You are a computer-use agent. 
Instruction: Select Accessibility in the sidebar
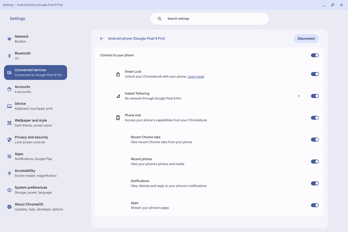(x=35, y=173)
